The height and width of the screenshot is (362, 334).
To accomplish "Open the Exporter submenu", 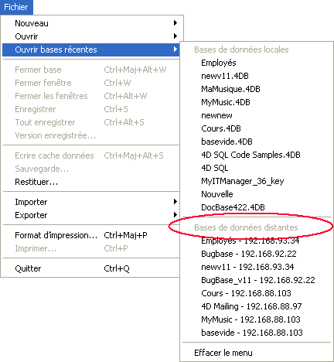I will tap(90, 215).
